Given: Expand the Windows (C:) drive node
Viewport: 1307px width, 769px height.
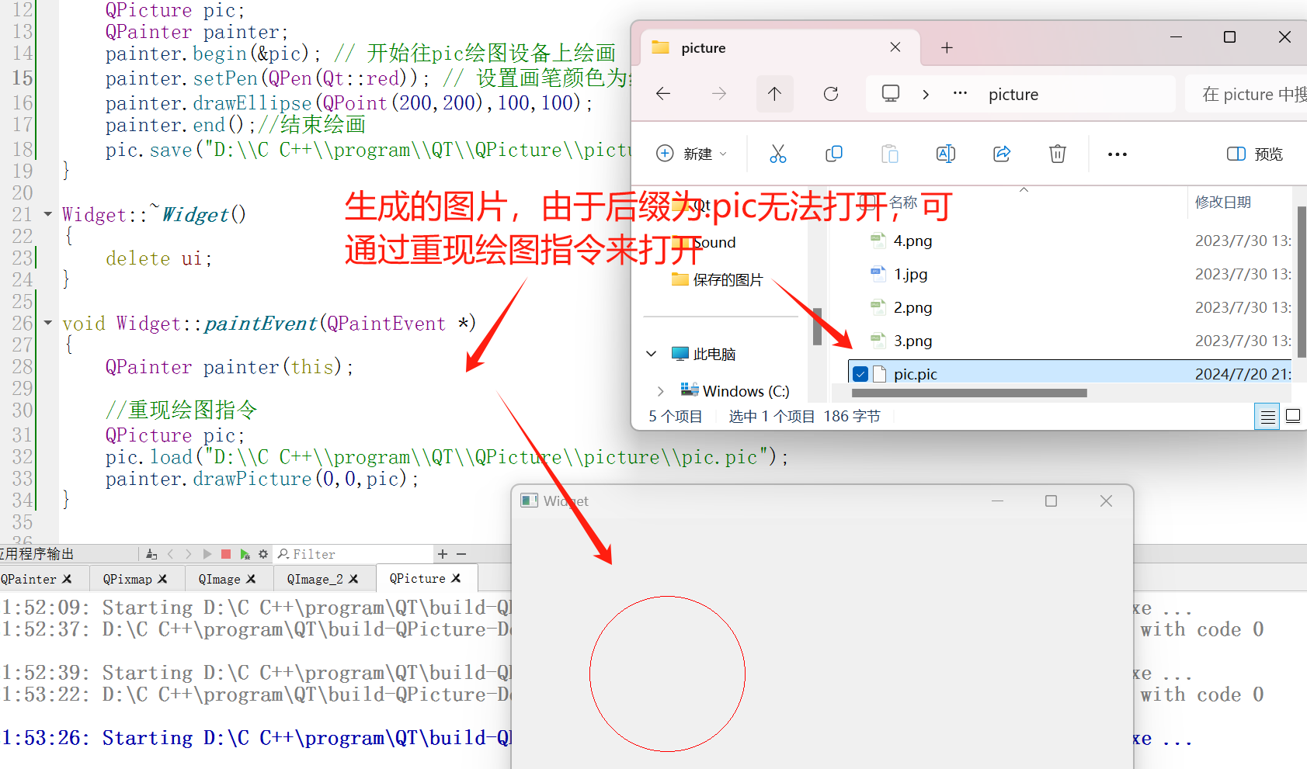Looking at the screenshot, I should point(660,391).
